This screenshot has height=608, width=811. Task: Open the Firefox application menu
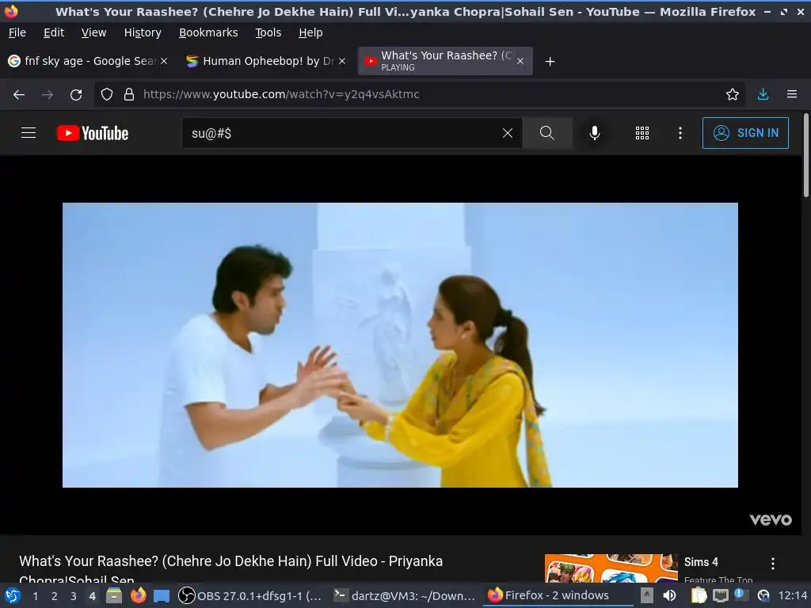[792, 94]
